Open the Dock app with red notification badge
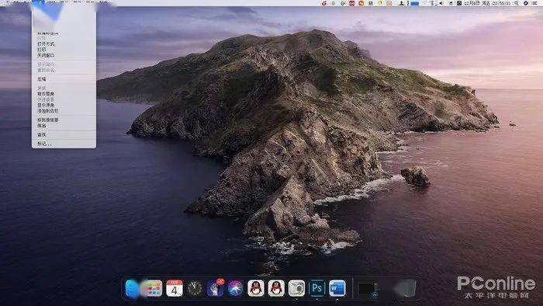 click(216, 288)
